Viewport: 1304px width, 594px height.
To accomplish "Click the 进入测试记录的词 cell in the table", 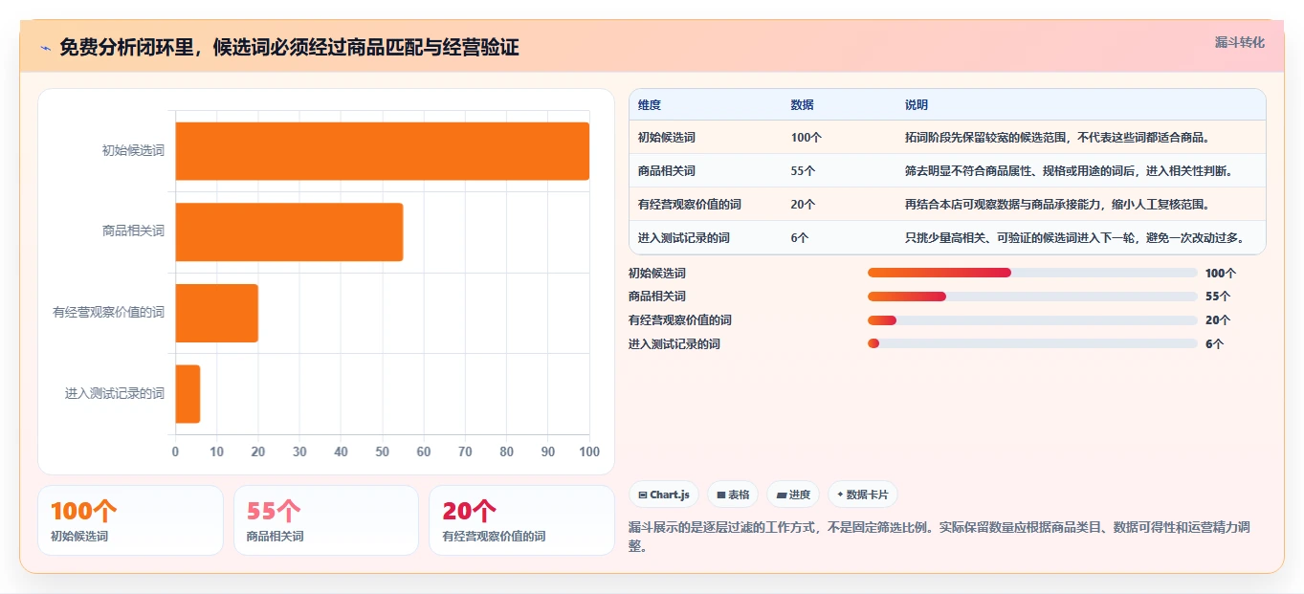I will (x=684, y=238).
